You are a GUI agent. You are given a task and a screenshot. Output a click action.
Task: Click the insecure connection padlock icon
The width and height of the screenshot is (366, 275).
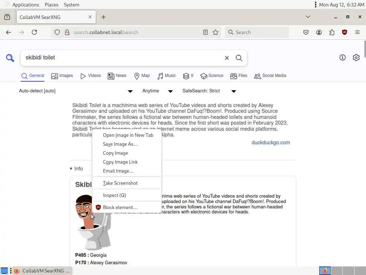pyautogui.click(x=67, y=32)
